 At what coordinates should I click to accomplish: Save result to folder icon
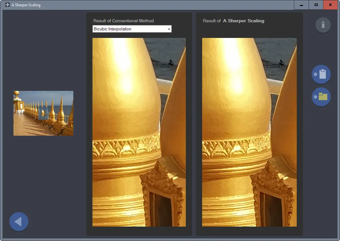pyautogui.click(x=321, y=97)
